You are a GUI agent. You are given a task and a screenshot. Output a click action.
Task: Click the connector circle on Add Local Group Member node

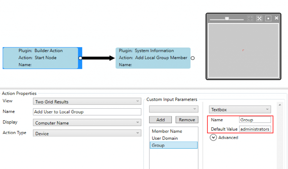[x=193, y=58]
